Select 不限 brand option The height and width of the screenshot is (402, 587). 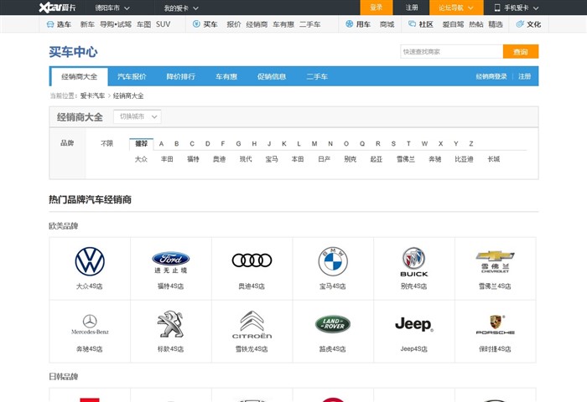click(x=107, y=143)
